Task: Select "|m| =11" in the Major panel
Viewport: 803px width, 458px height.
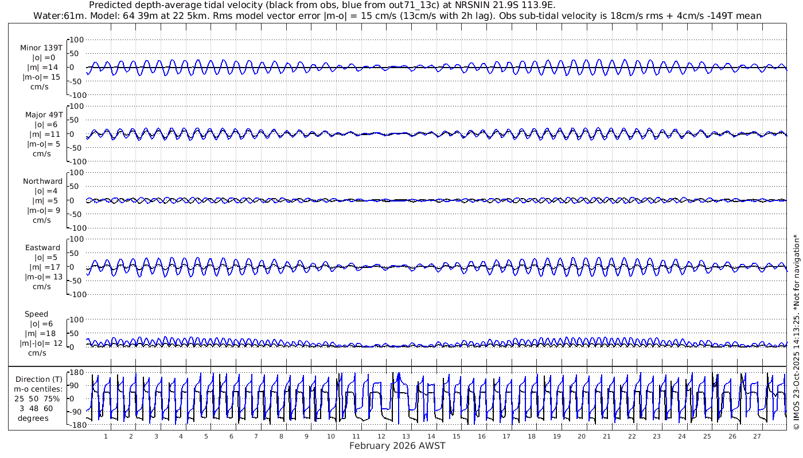Action: pos(44,134)
